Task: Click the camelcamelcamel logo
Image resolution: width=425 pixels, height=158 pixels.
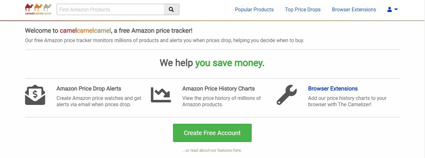Action: point(38,9)
